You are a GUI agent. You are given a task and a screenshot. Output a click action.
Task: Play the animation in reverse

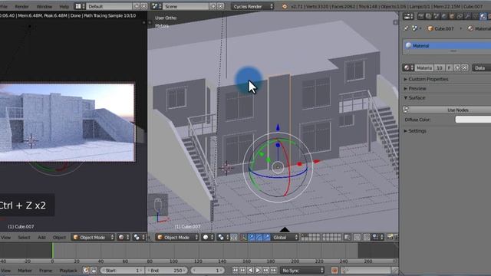pos(250,271)
